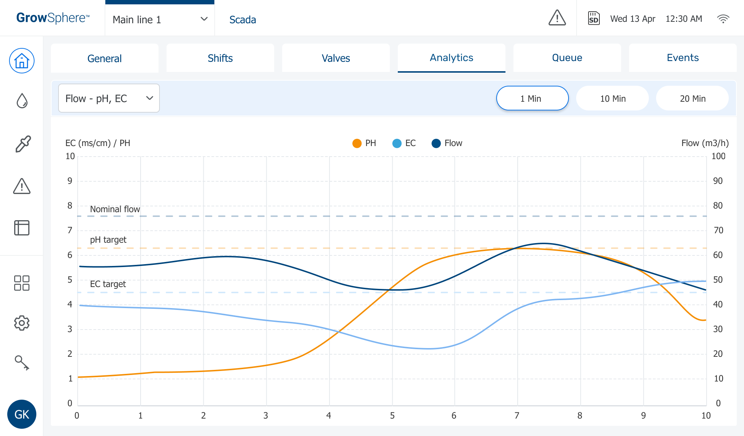Open the dropper dosing icon

point(23,144)
